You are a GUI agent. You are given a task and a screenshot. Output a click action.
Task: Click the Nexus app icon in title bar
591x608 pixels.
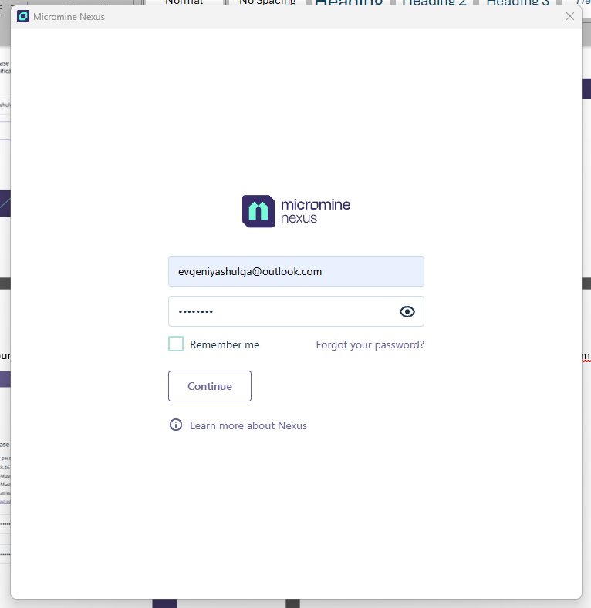(23, 16)
